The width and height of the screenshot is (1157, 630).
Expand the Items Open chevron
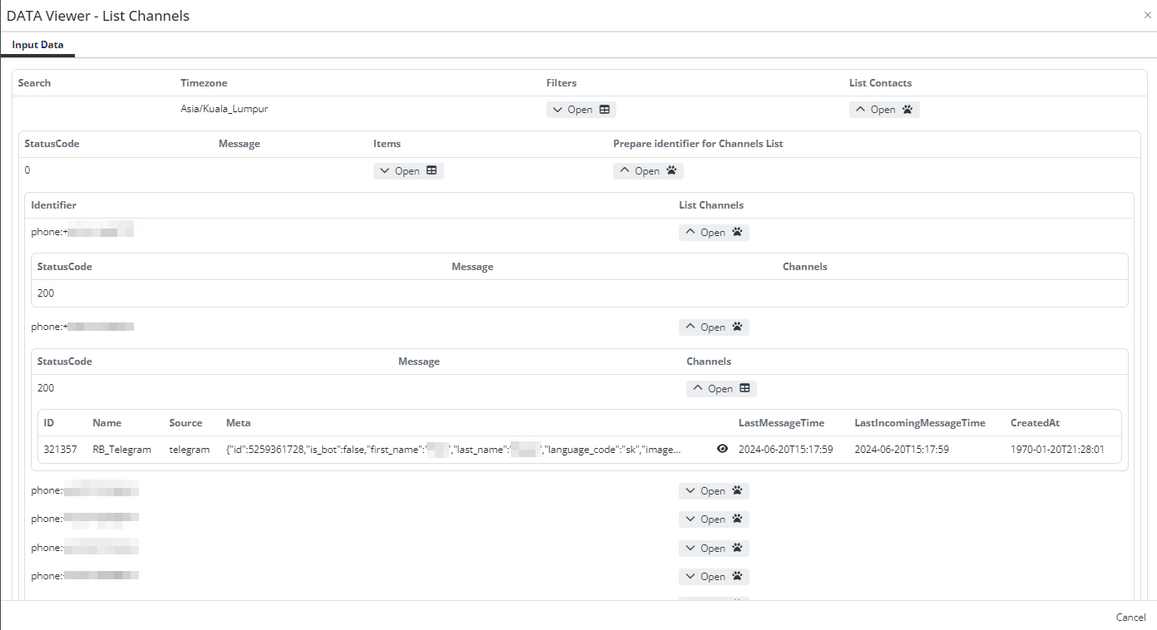tap(384, 171)
